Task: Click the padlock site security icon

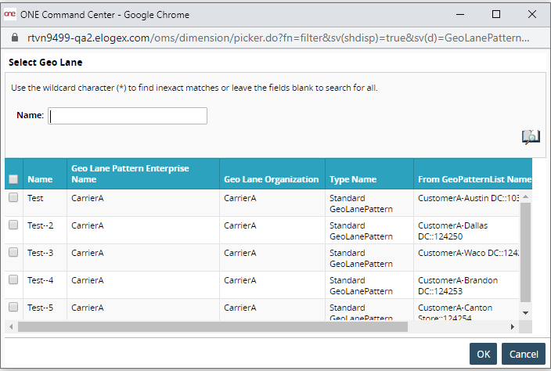Action: [13, 38]
